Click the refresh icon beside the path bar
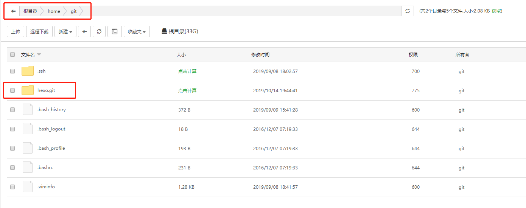This screenshot has width=526, height=208. pos(408,11)
